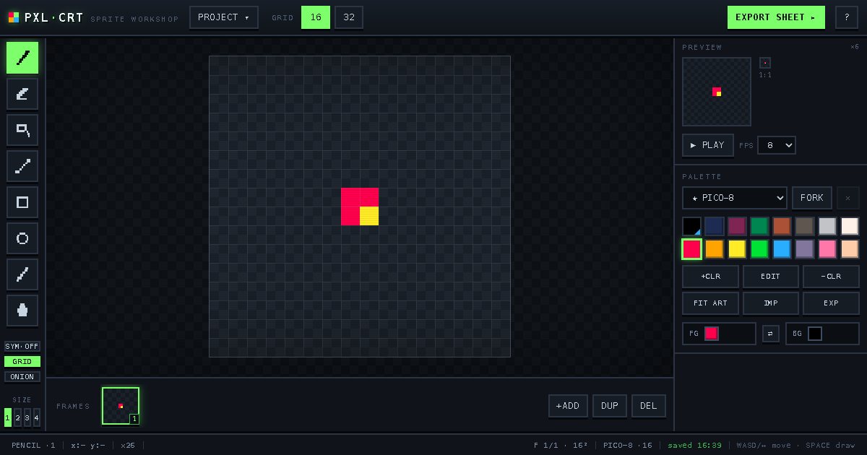Duplicate the frame with DUP
Image resolution: width=867 pixels, height=455 pixels.
tap(610, 406)
